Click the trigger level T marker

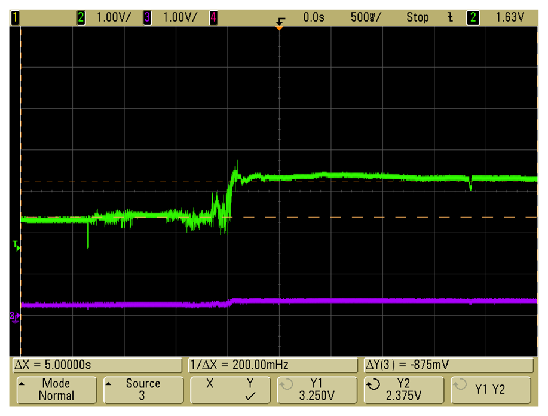[16, 245]
